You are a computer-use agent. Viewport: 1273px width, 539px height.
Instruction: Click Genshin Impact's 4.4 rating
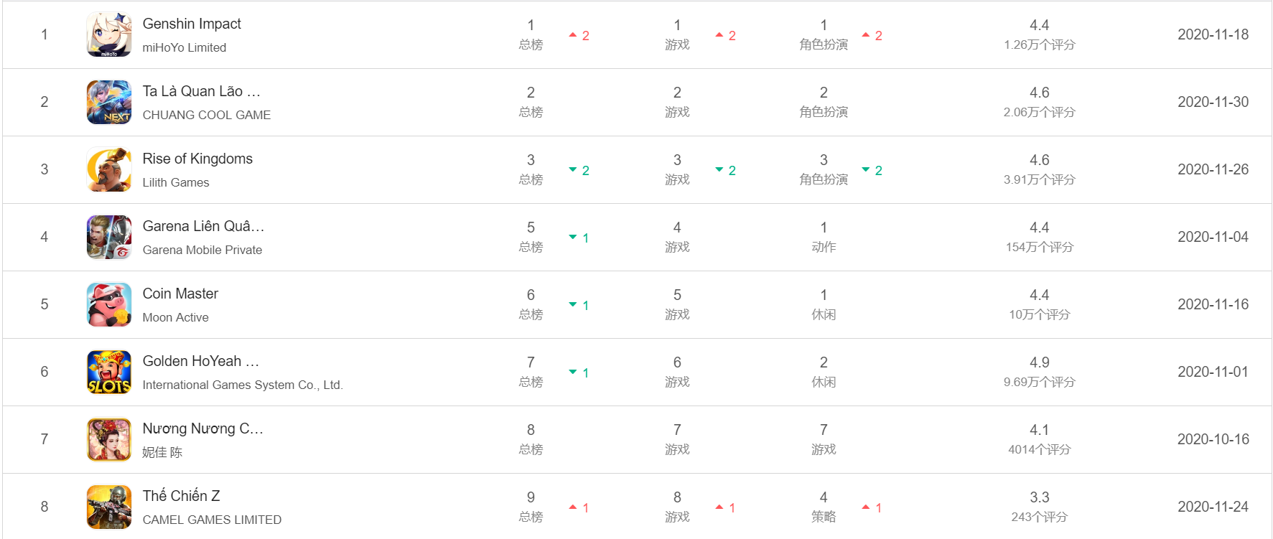1040,25
